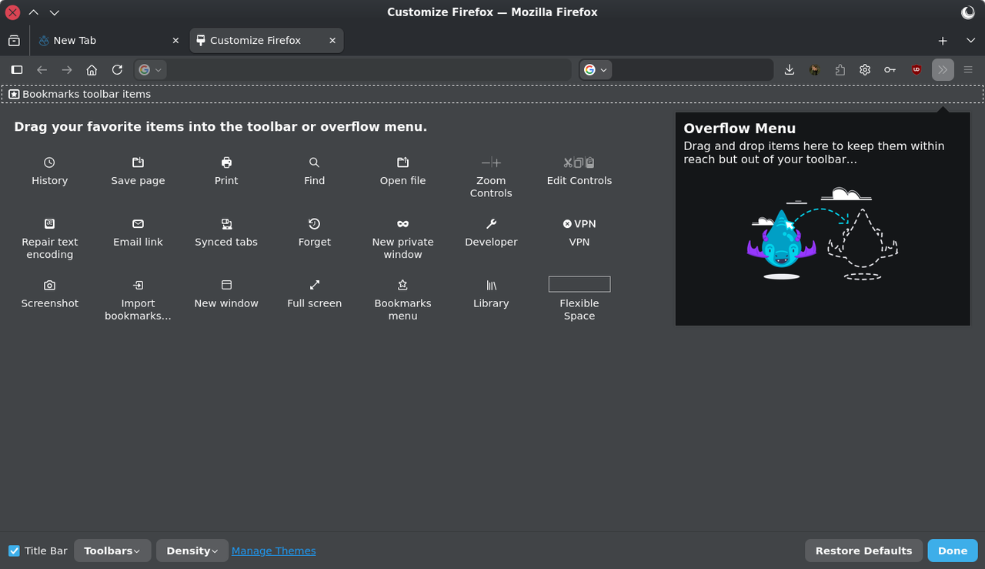Click the Home button in toolbar
Screen dimensions: 985x569
pos(92,70)
